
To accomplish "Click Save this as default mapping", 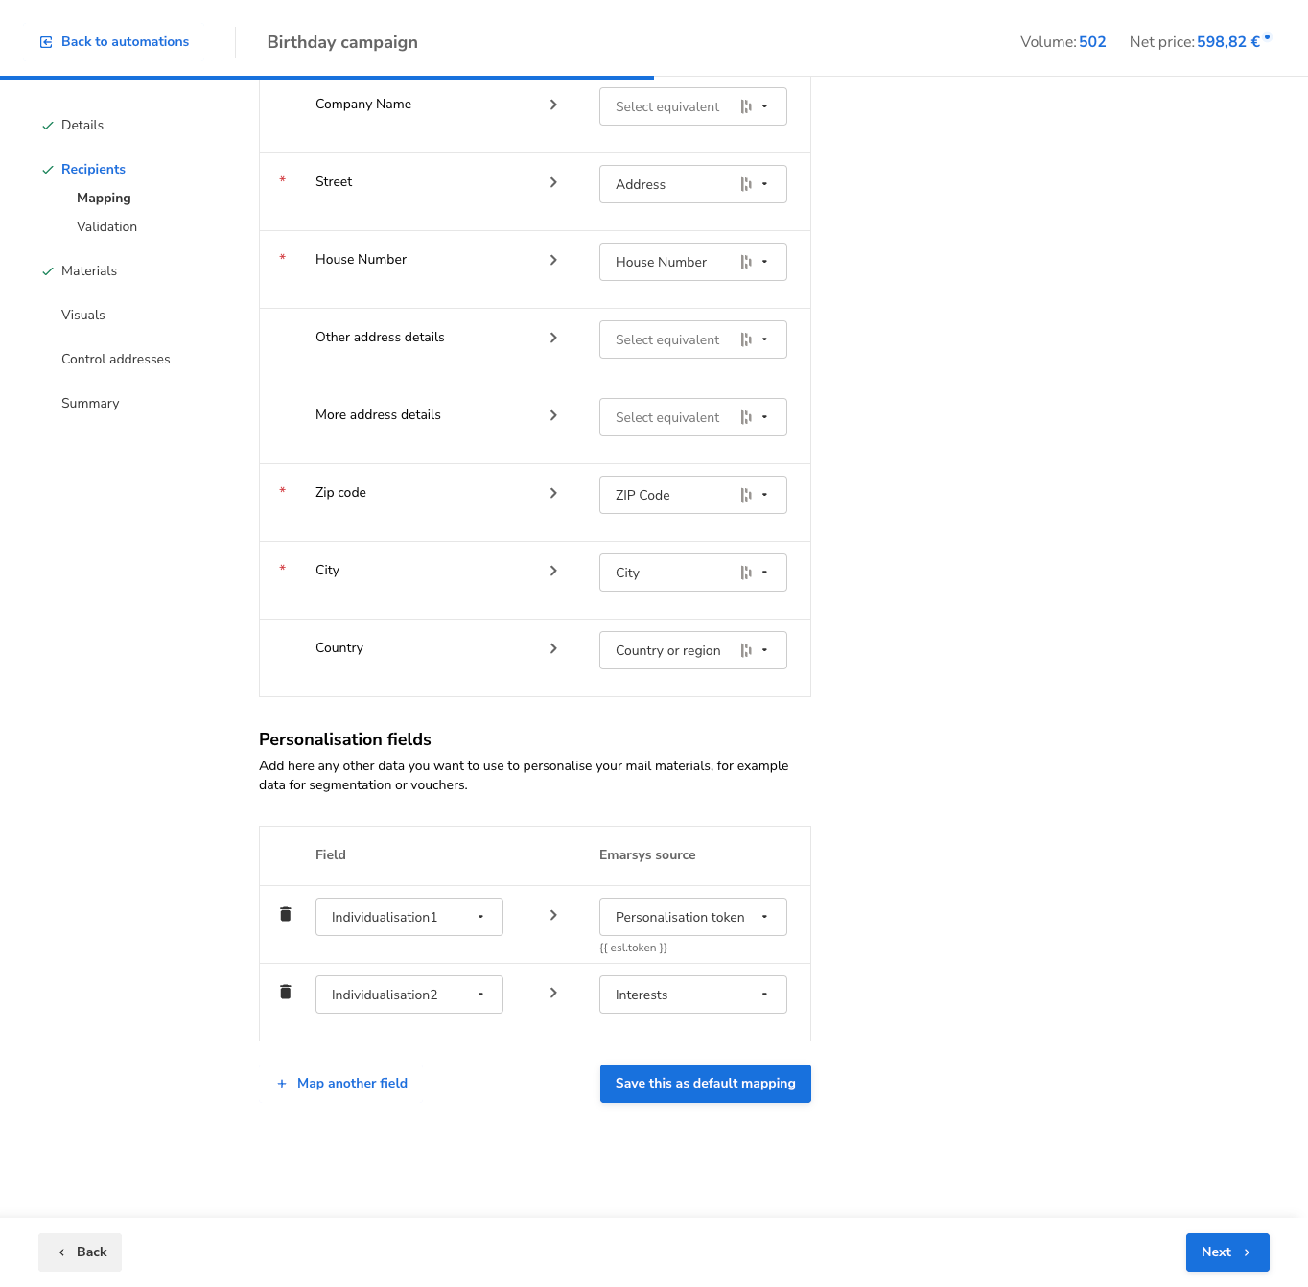I will click(705, 1084).
